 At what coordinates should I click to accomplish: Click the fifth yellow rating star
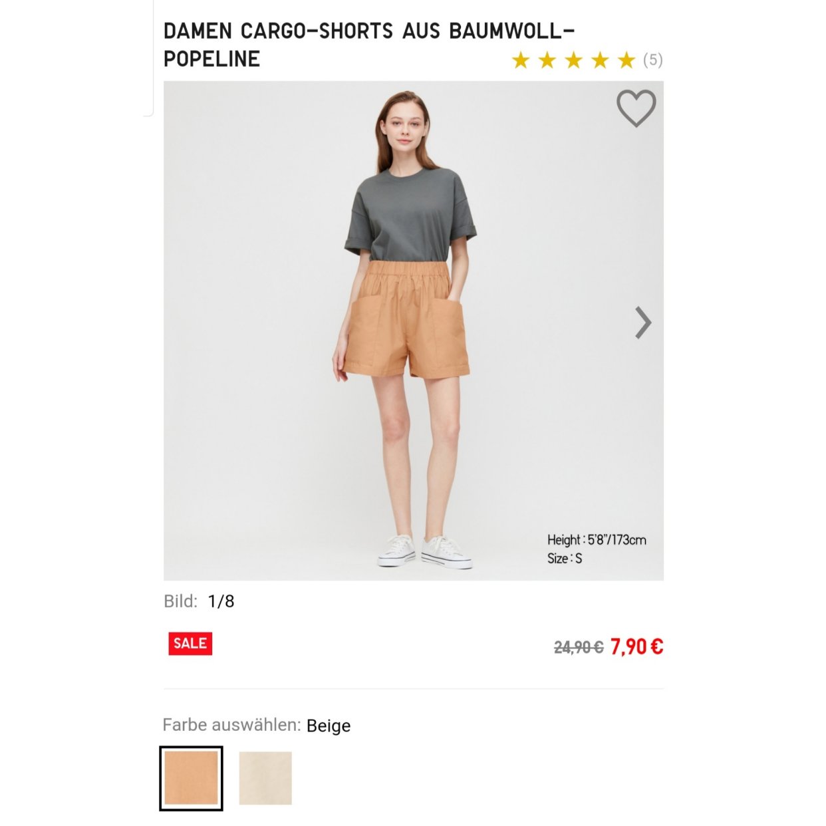626,61
